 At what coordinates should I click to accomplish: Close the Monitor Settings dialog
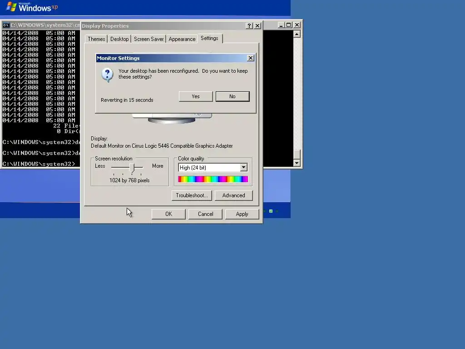tap(251, 58)
